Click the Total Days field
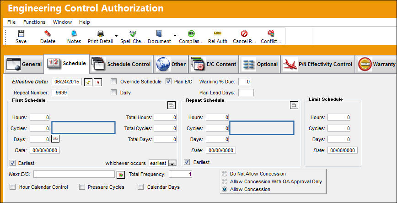The image size is (397, 203). click(165, 139)
